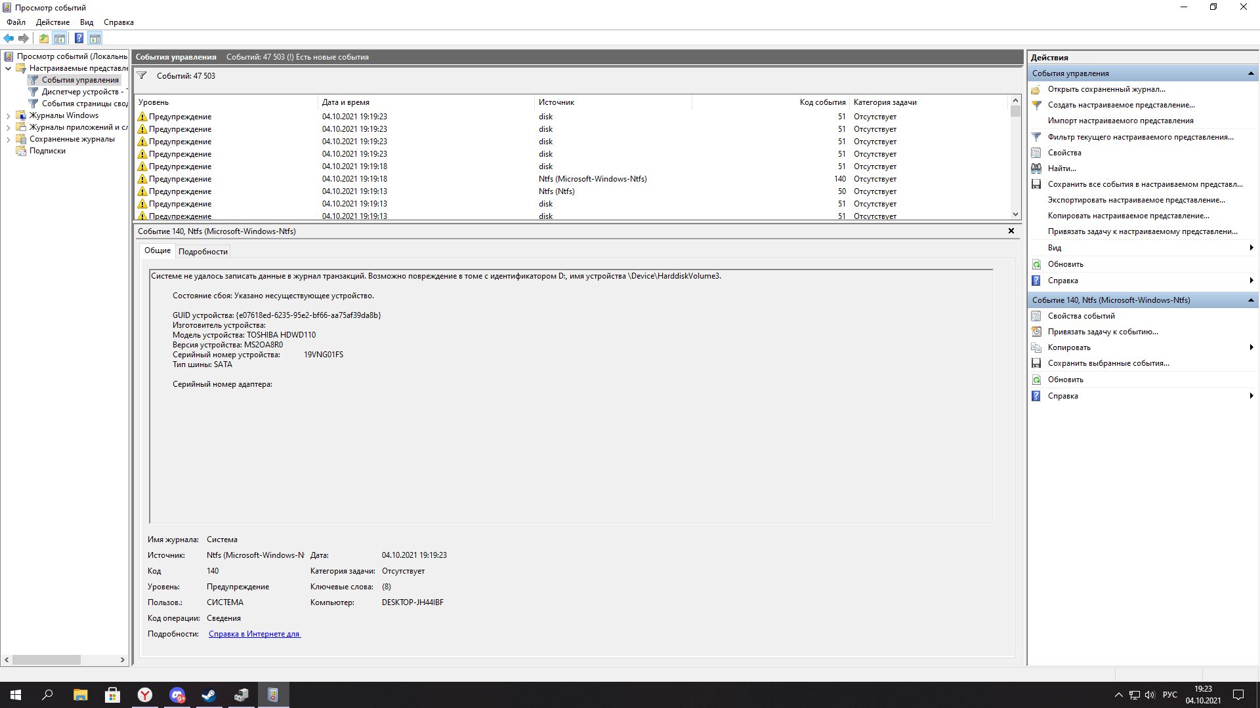Select the Просмотр событий root node
Screen dimensions: 1260x708
coord(66,56)
